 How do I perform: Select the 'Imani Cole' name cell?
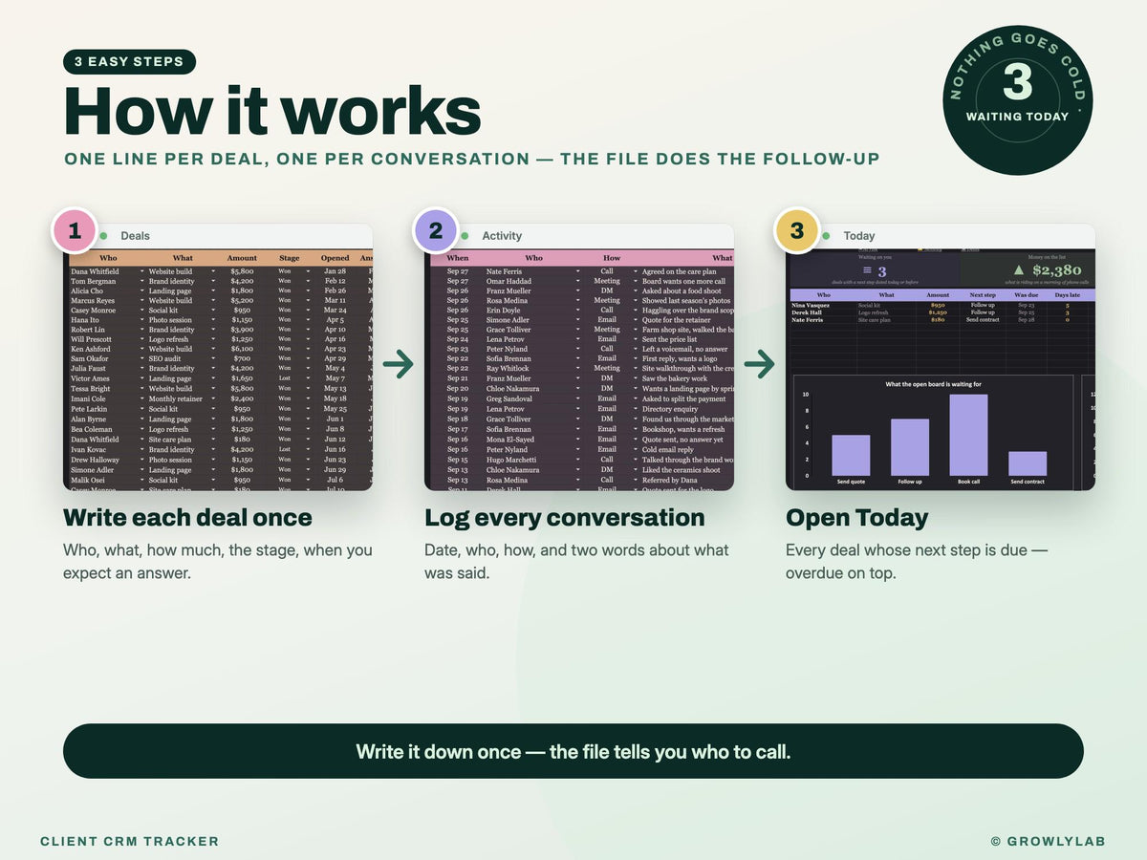[89, 398]
